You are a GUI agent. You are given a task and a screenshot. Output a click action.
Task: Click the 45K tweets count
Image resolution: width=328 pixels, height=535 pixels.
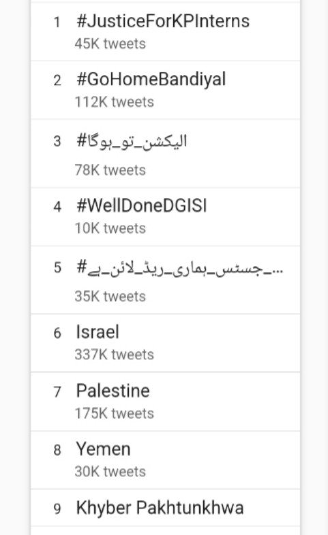[x=110, y=44]
